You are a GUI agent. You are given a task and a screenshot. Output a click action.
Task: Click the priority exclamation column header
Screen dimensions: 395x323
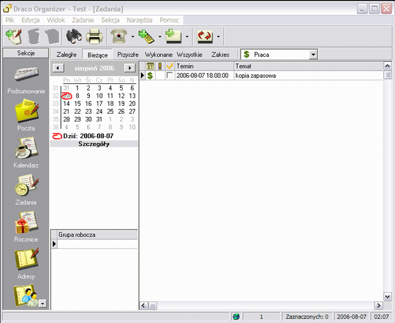point(160,66)
